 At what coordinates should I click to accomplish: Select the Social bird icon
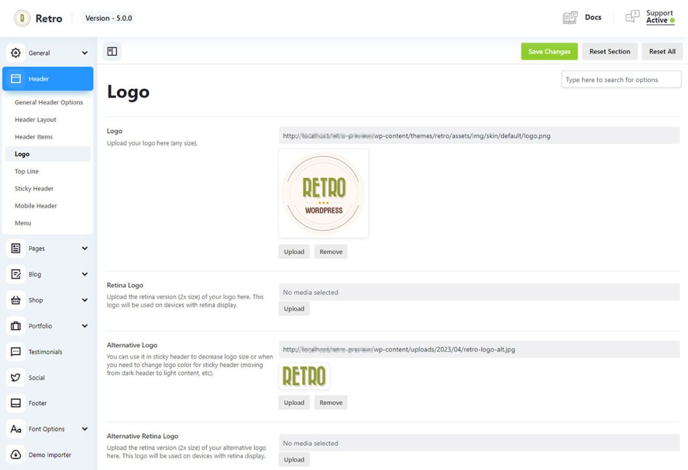(15, 377)
